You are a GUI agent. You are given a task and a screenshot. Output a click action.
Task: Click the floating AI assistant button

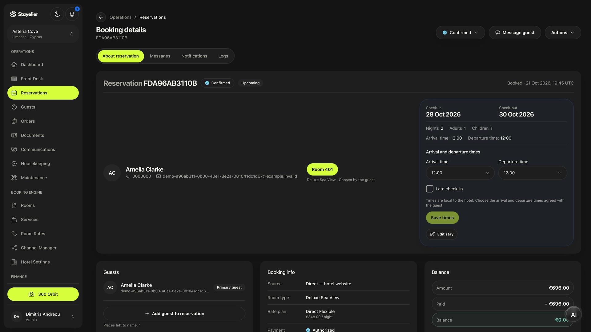point(573,315)
